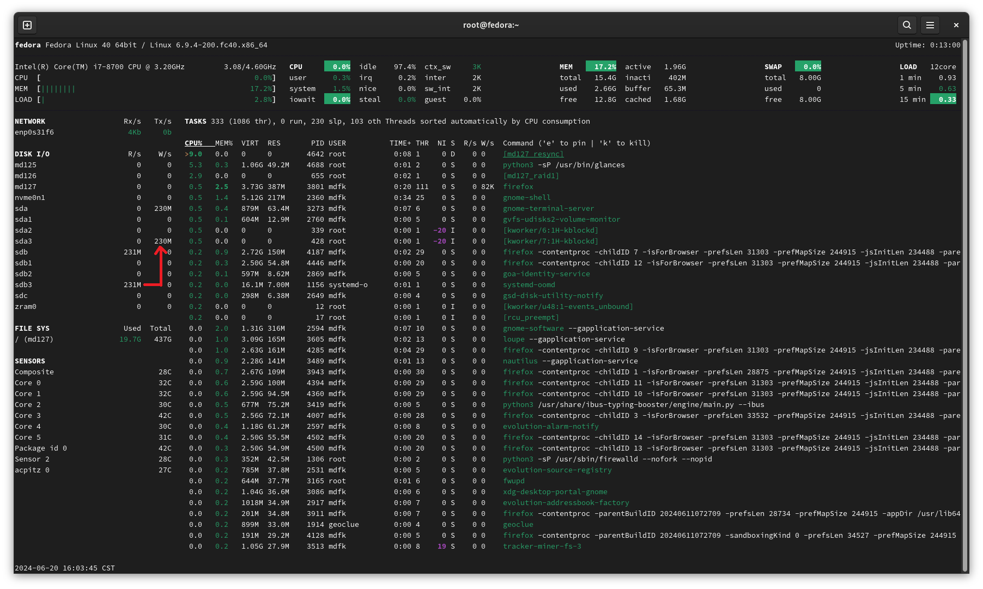This screenshot has width=983, height=589.
Task: Click the evolution-addressbook-factory command
Action: (x=566, y=503)
